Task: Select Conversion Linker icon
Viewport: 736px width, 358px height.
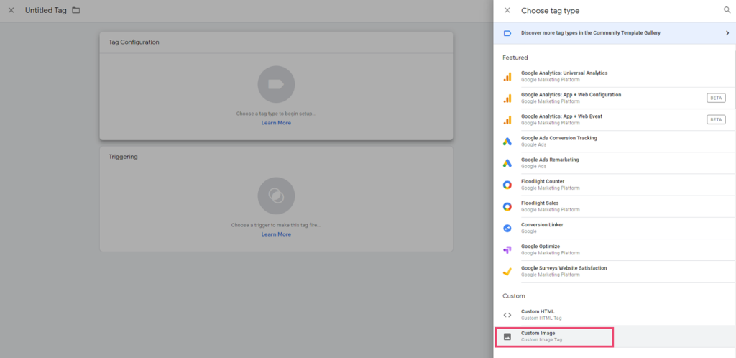Action: point(507,228)
